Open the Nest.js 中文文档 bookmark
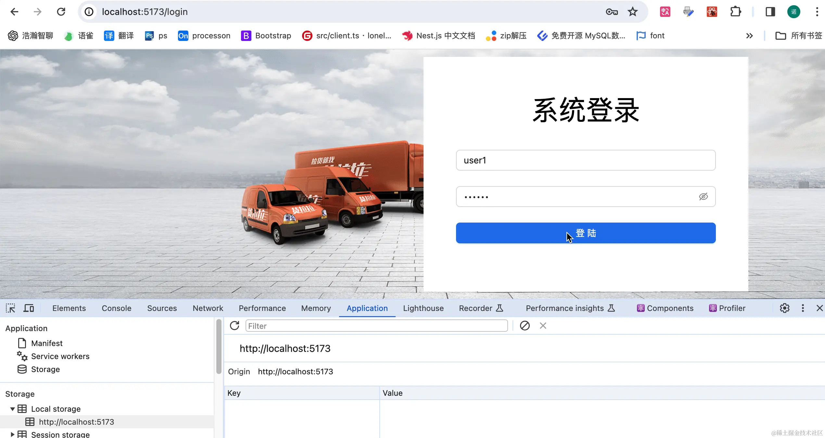 point(438,36)
